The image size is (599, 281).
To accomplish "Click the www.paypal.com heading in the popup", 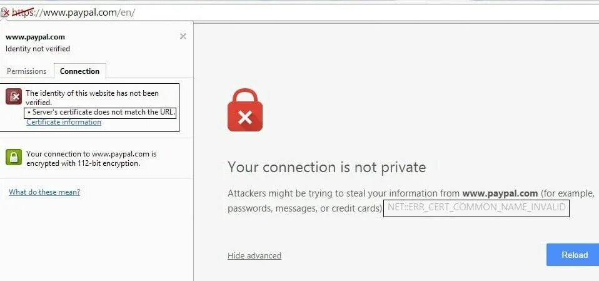I will point(35,37).
